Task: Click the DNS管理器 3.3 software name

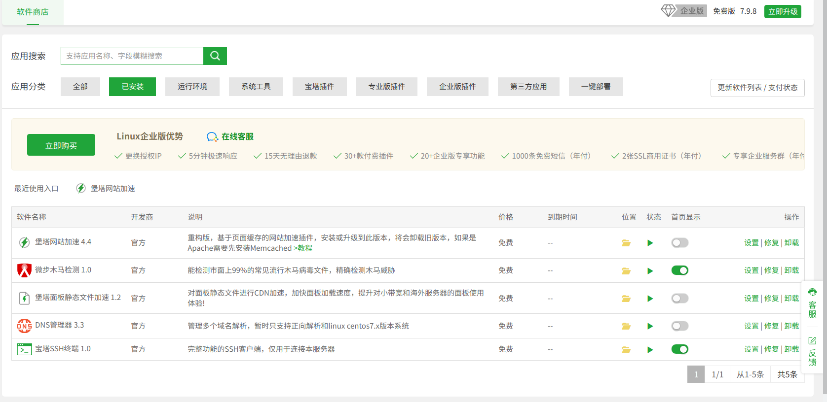Action: 60,325
